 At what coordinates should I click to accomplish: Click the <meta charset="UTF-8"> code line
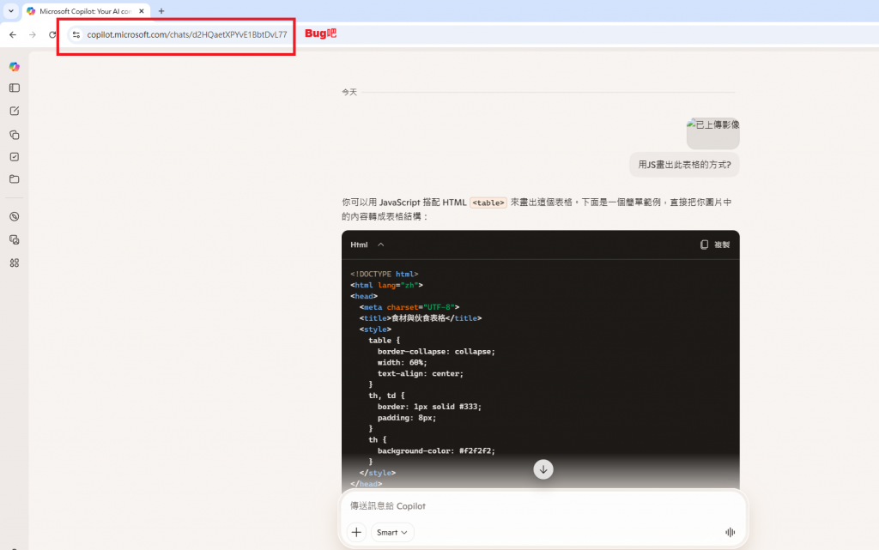click(x=409, y=307)
